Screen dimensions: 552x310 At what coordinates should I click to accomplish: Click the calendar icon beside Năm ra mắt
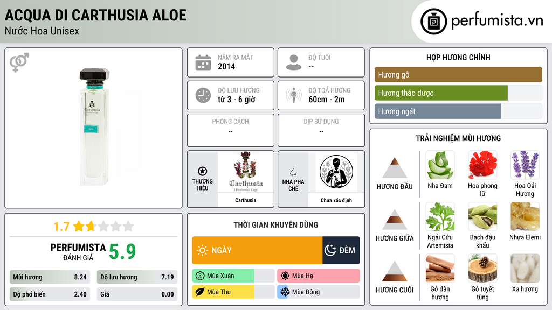203,62
